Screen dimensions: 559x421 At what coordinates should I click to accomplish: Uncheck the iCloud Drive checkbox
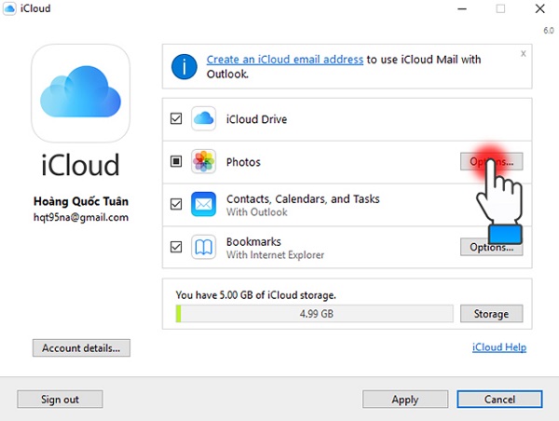click(x=176, y=119)
